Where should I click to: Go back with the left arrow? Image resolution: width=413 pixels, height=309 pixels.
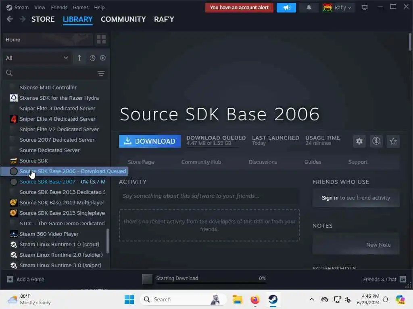(10, 19)
